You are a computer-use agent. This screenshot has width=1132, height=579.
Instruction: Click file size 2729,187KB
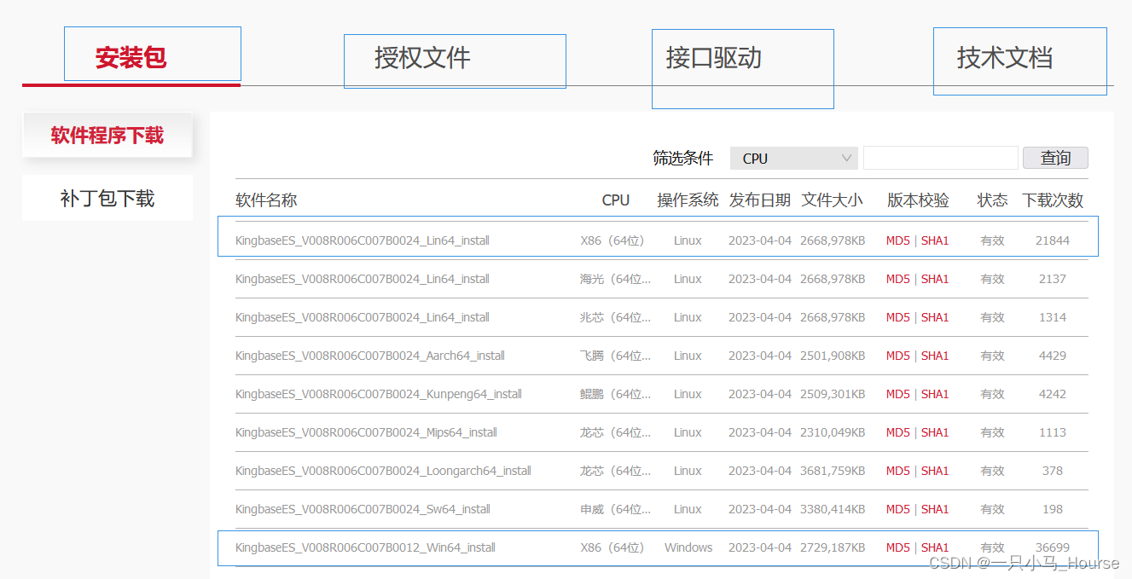pyautogui.click(x=833, y=547)
